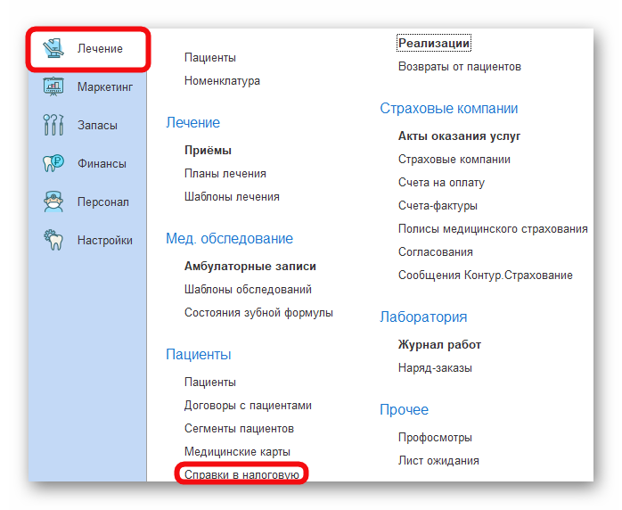Viewport: 622px width, 510px height.
Task: Open the Финансы section
Action: pos(88,163)
